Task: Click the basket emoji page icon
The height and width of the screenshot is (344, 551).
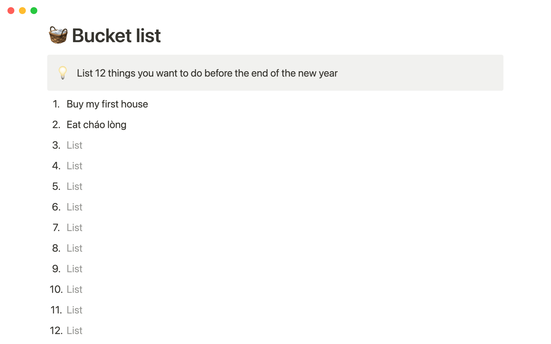Action: [58, 35]
